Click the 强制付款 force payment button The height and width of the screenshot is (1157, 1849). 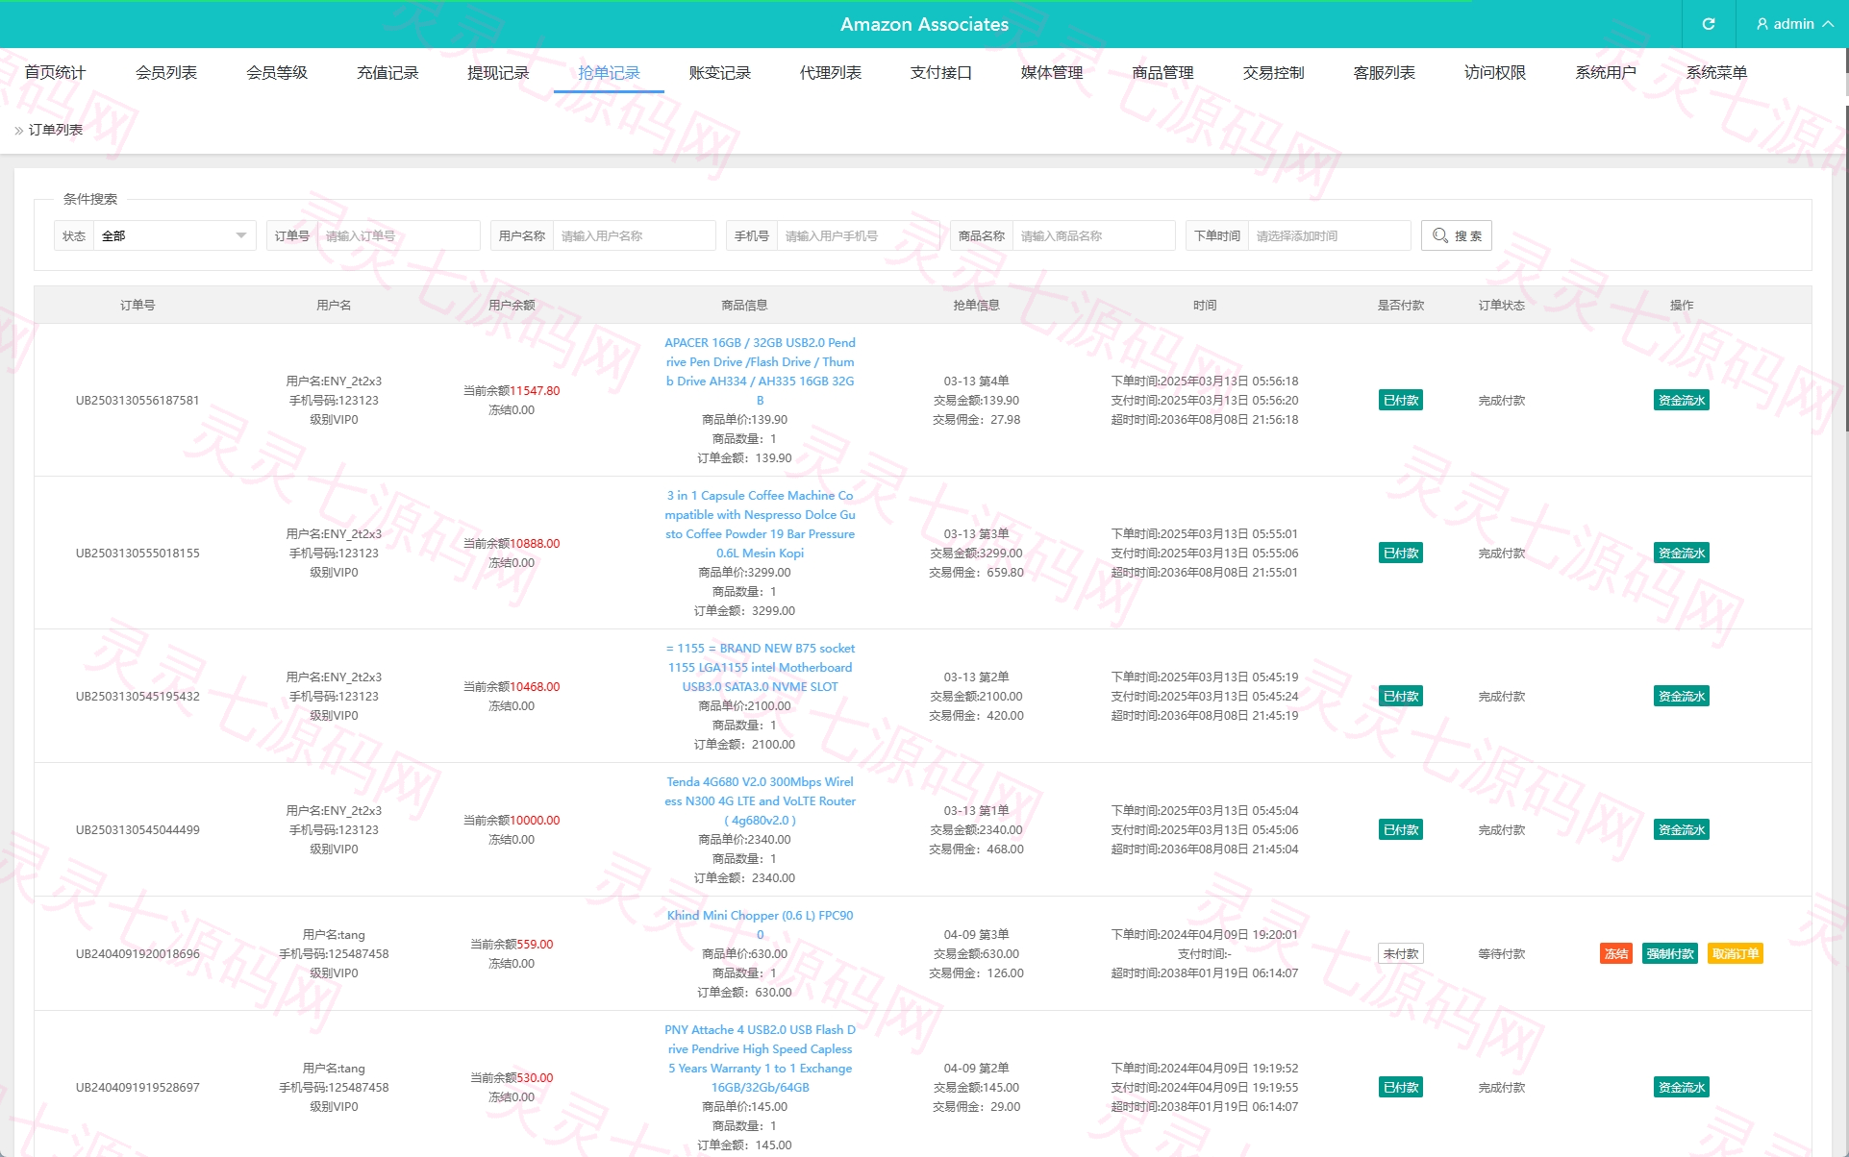click(x=1670, y=953)
